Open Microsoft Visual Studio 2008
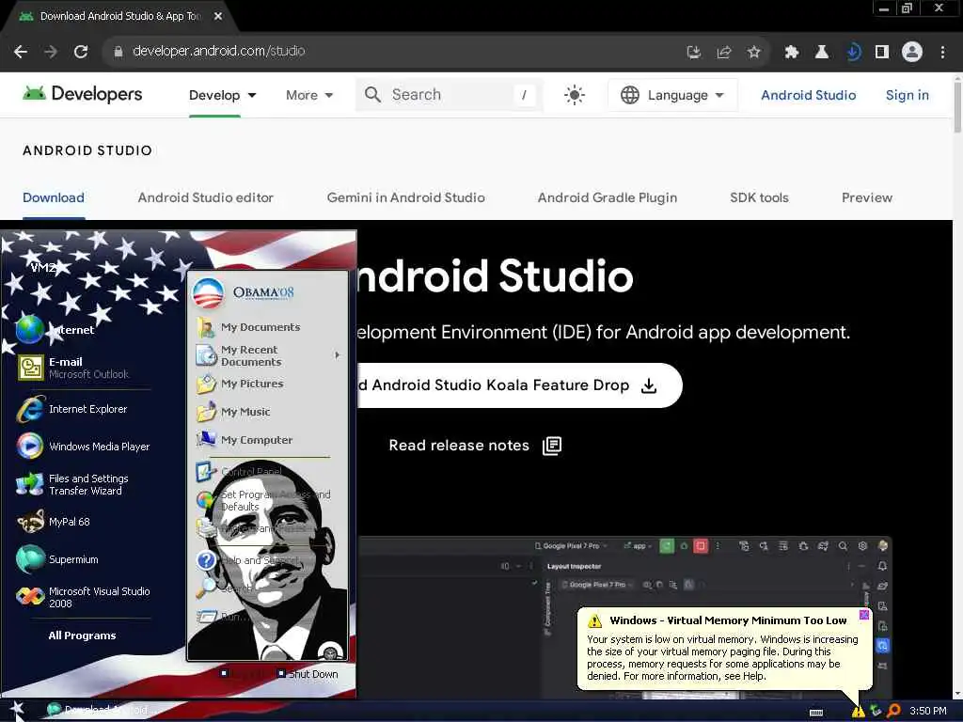Screen dimensions: 963x722 click(x=83, y=597)
